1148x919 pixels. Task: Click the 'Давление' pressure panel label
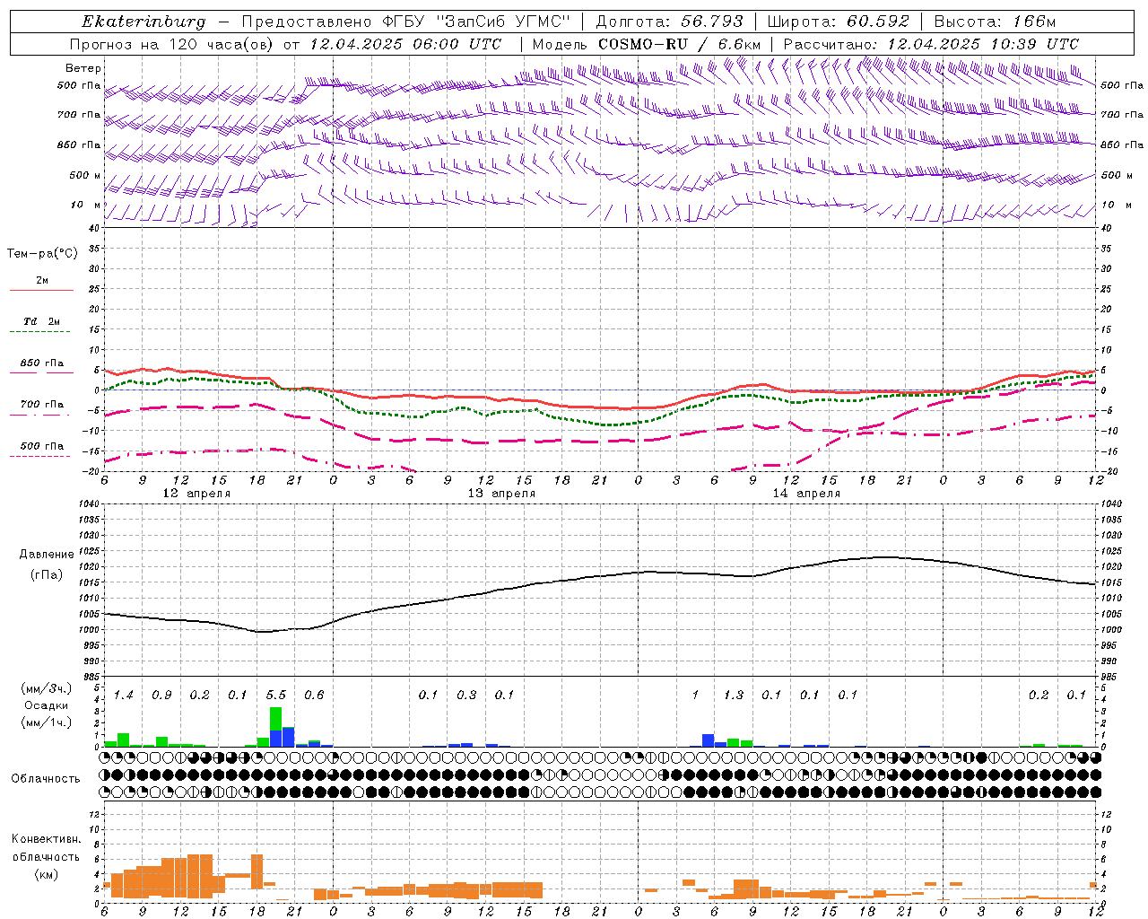point(47,555)
